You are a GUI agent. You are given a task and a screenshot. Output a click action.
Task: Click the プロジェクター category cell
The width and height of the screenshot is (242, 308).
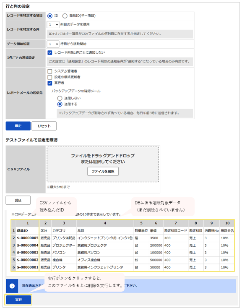(64, 245)
